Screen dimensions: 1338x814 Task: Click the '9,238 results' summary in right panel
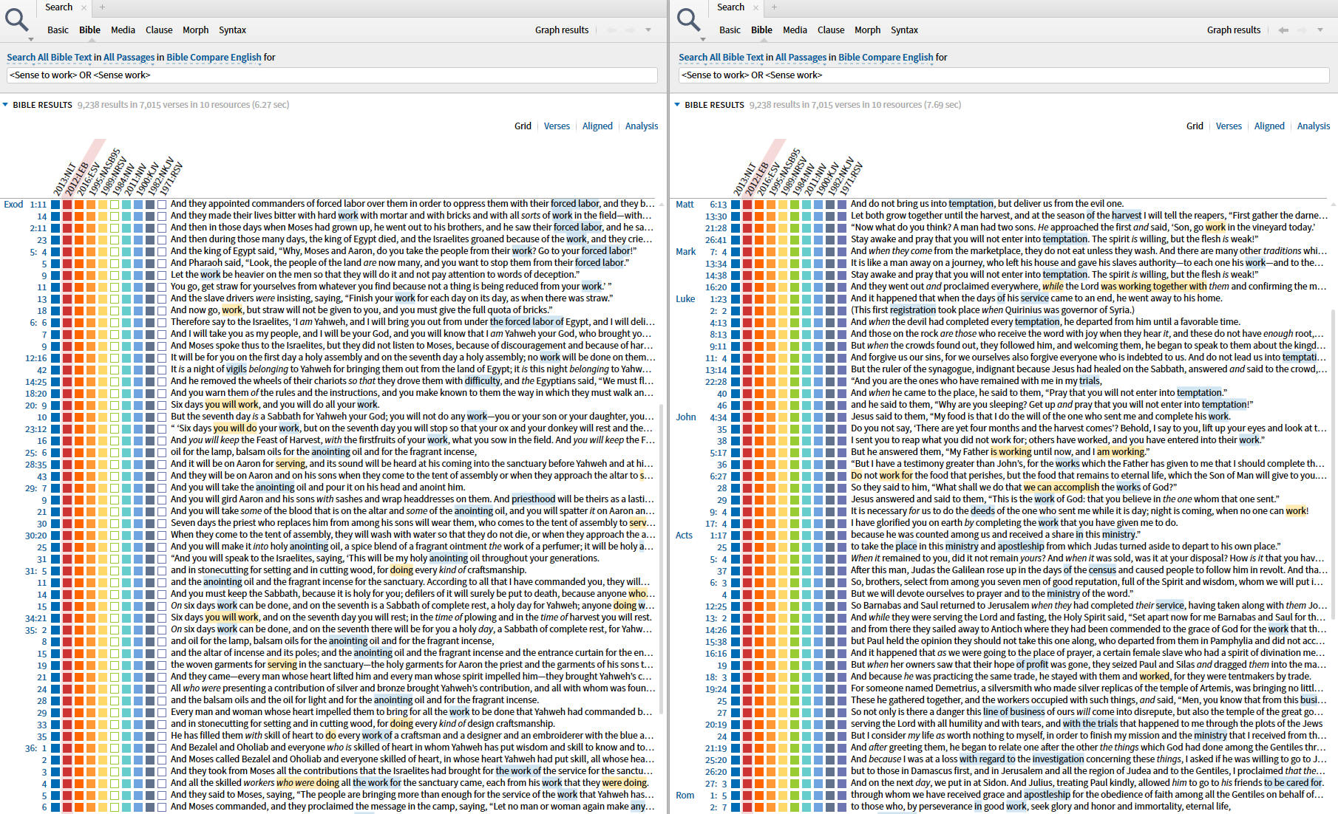tap(855, 105)
